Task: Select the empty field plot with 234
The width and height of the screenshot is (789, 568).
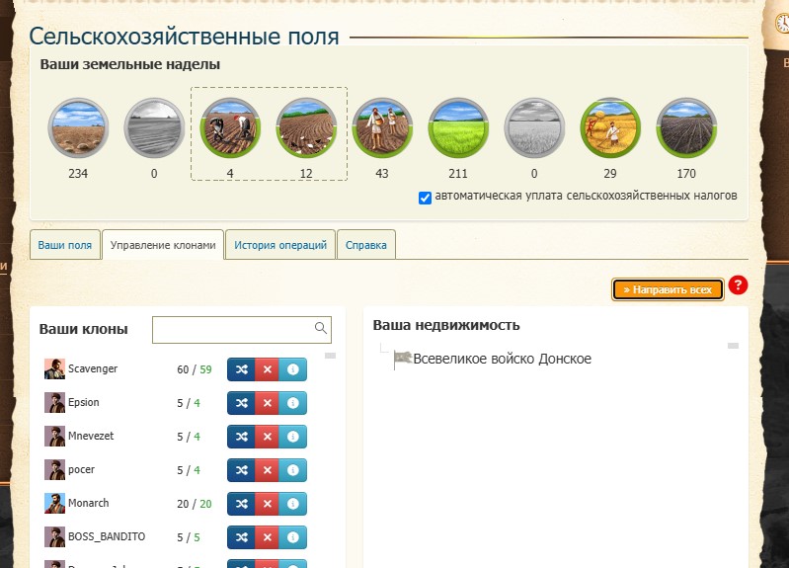Action: click(x=79, y=128)
